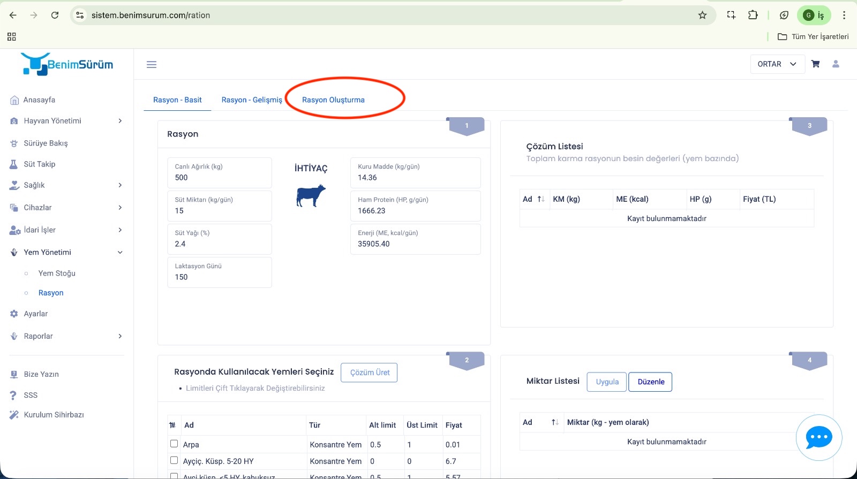Image resolution: width=857 pixels, height=479 pixels.
Task: Click the Ham Protein value 1666.23
Action: [x=372, y=211]
